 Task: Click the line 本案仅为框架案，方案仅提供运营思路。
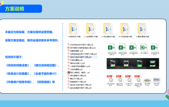pyautogui.click(x=29, y=32)
